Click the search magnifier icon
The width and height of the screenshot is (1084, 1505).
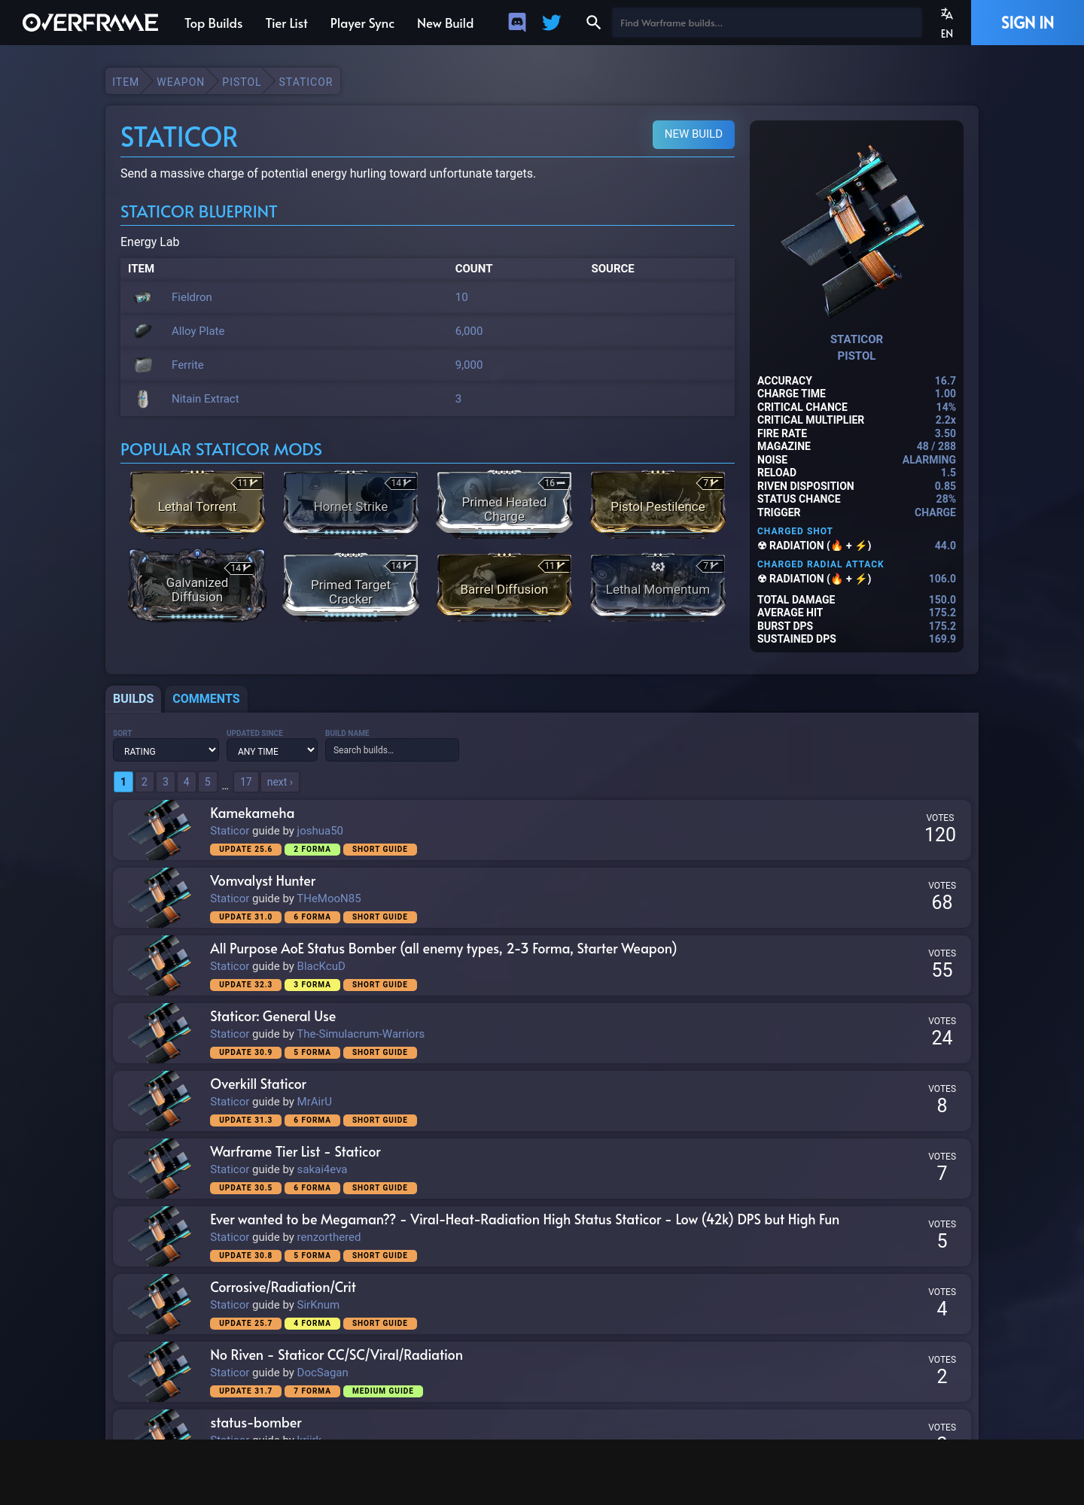[593, 23]
